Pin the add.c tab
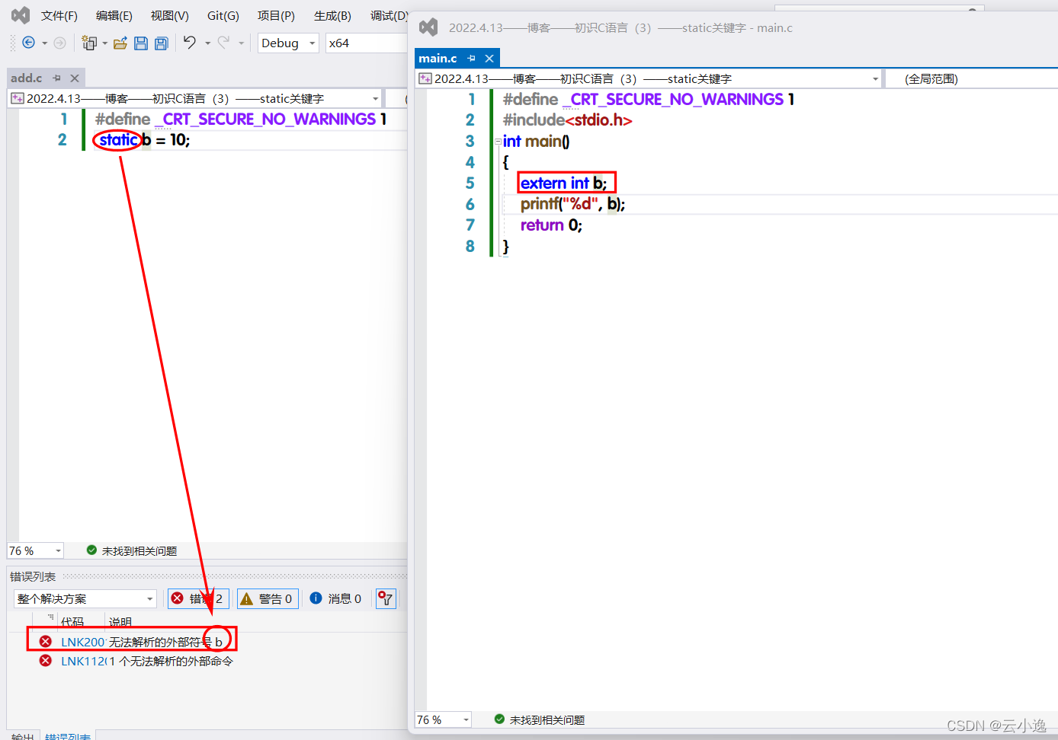 click(x=56, y=78)
